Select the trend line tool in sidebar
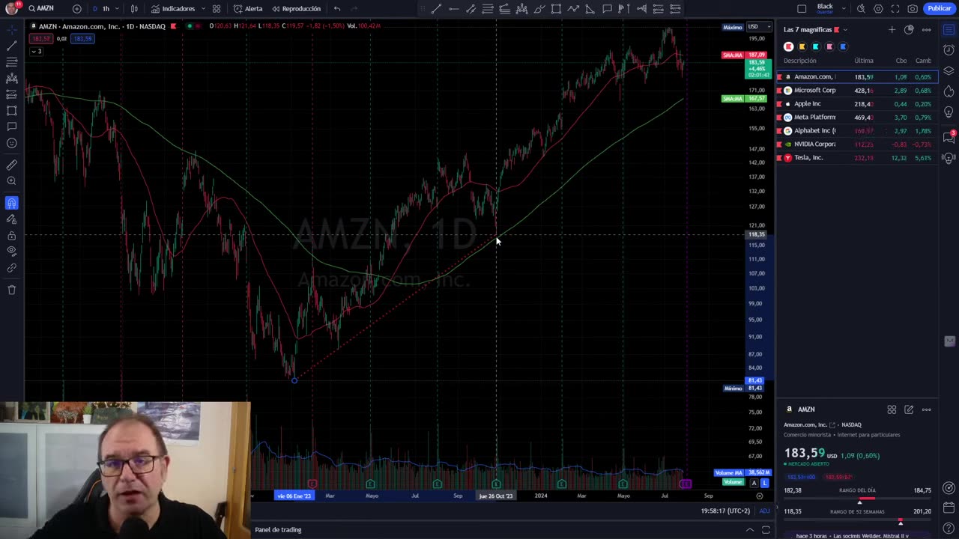The width and height of the screenshot is (959, 539). point(12,46)
